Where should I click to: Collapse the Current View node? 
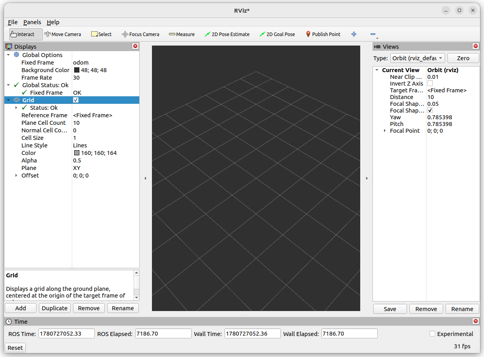point(377,70)
